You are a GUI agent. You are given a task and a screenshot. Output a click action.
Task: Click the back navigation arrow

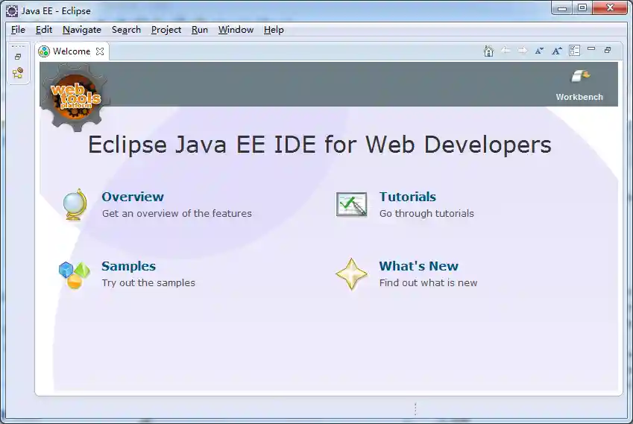point(506,51)
